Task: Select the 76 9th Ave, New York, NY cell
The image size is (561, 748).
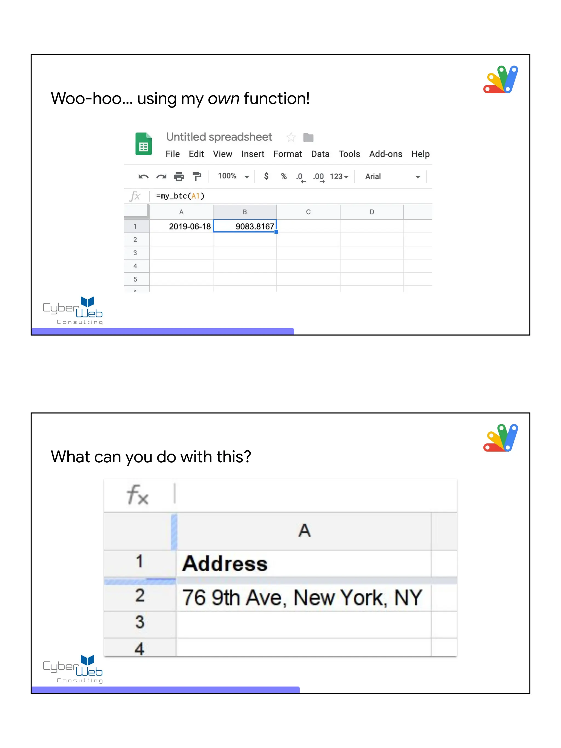Action: tap(303, 598)
